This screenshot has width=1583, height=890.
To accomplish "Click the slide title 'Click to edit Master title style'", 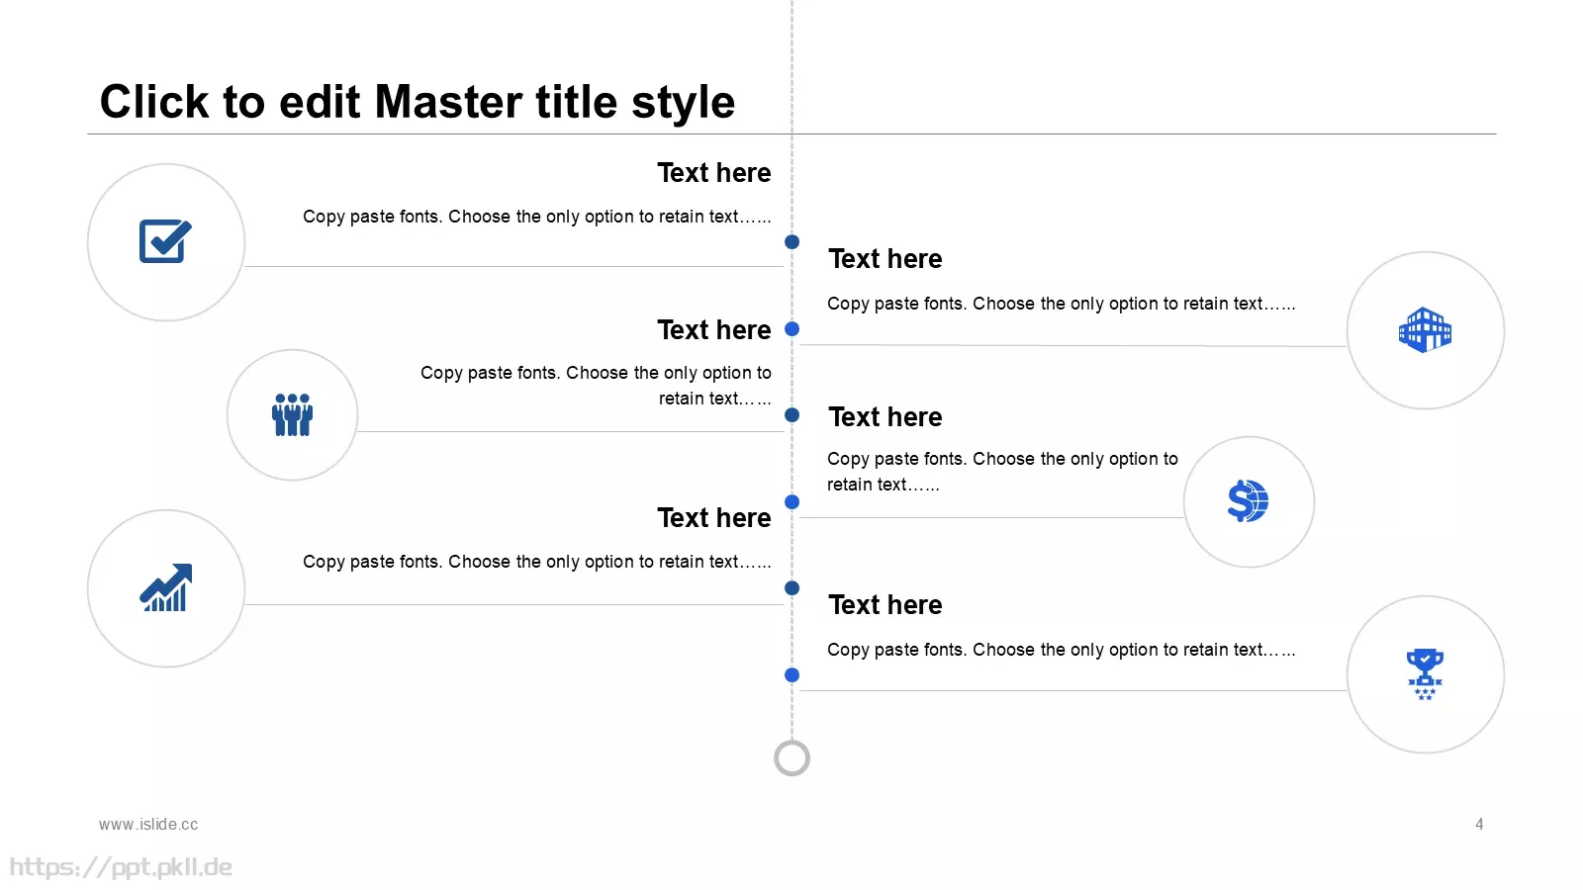I will [418, 102].
